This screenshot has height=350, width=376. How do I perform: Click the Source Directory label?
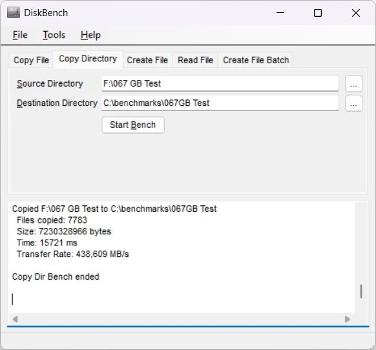[x=50, y=84]
